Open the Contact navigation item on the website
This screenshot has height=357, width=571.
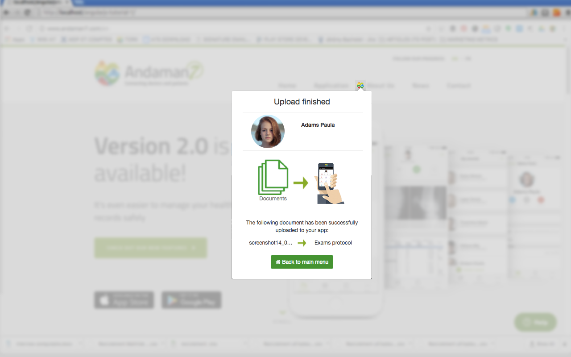pos(459,86)
